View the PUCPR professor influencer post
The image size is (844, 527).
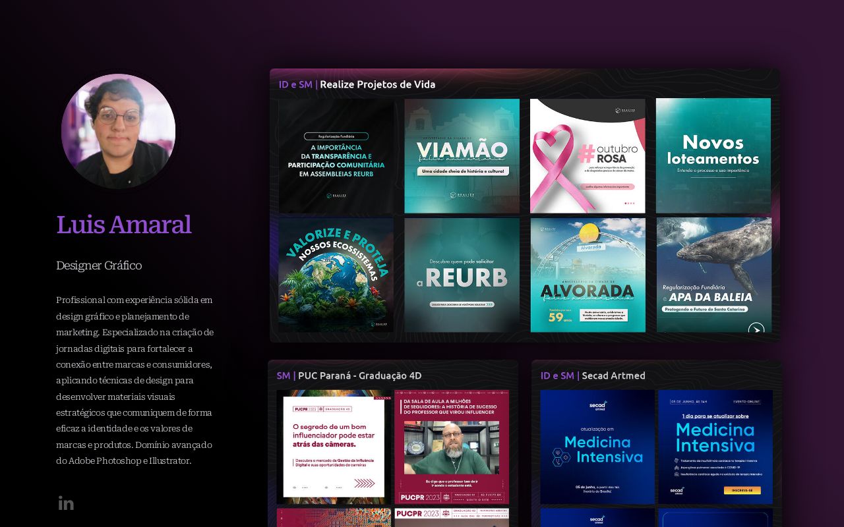click(452, 447)
